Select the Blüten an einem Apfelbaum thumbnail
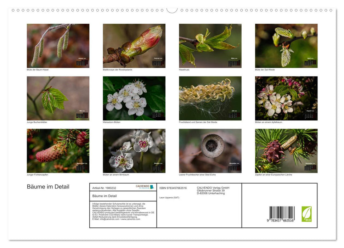This screenshot has width=344, height=248. (x=286, y=98)
